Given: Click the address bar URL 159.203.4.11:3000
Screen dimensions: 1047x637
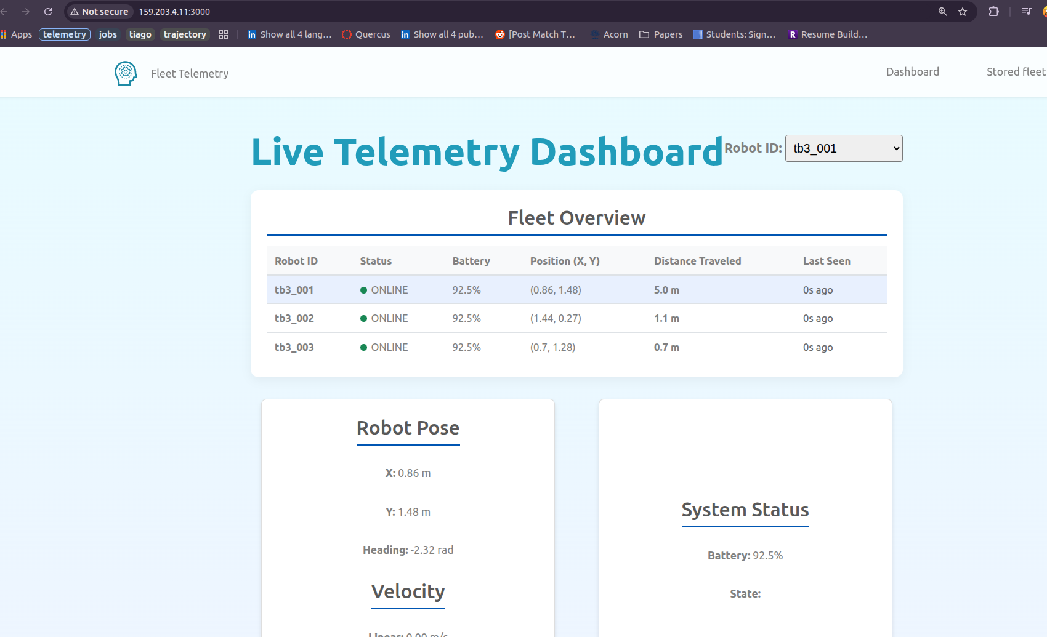Looking at the screenshot, I should click(x=174, y=12).
